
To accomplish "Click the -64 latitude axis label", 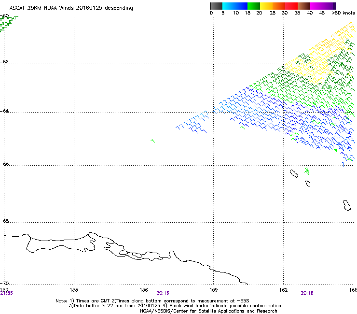I will pyautogui.click(x=4, y=111).
